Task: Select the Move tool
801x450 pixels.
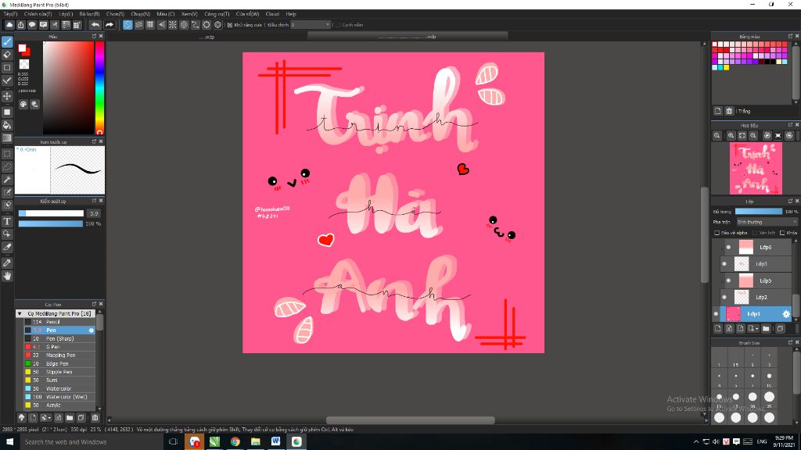Action: tap(7, 96)
